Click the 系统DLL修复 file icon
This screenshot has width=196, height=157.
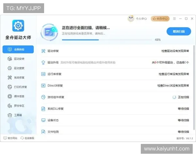pos(43,109)
